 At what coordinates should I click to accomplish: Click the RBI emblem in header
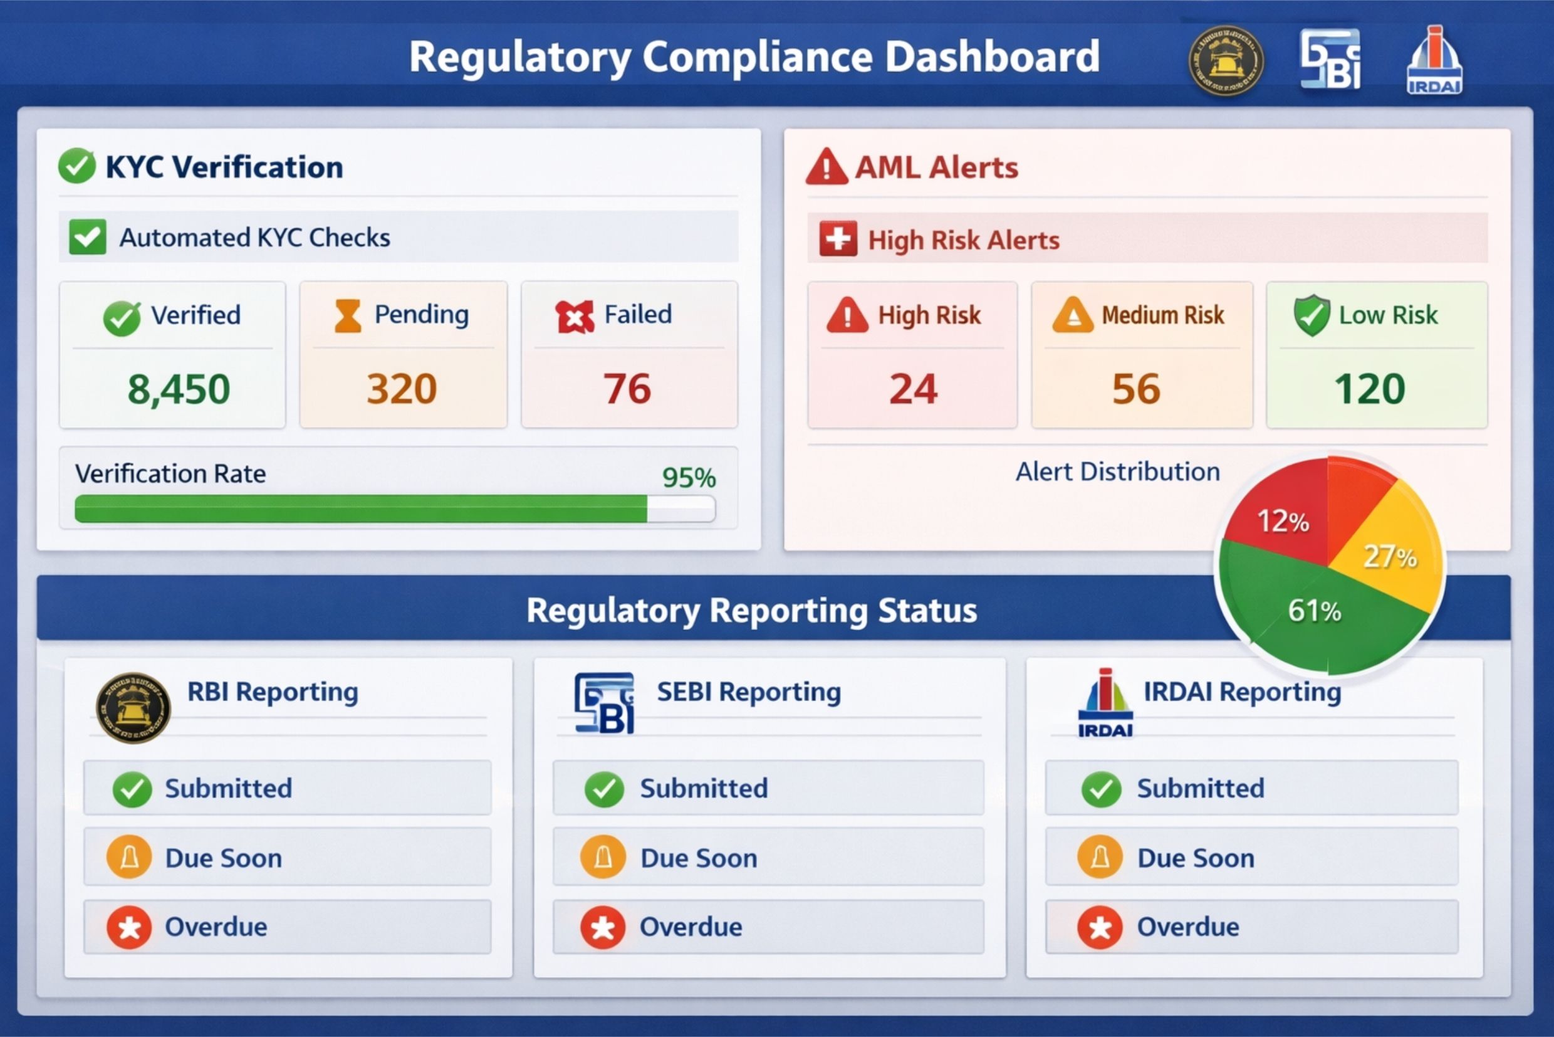pyautogui.click(x=1226, y=60)
